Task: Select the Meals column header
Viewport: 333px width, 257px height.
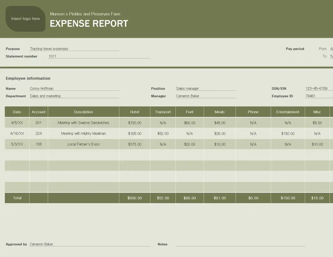Action: click(220, 112)
